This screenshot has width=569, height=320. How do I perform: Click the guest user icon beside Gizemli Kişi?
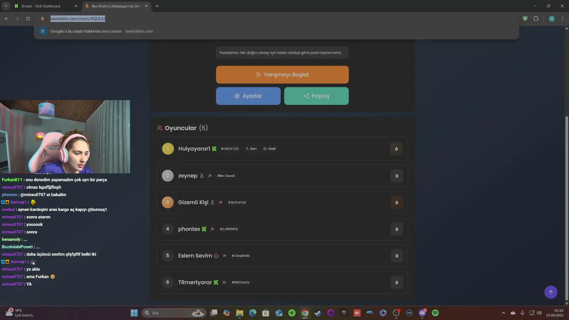212,202
